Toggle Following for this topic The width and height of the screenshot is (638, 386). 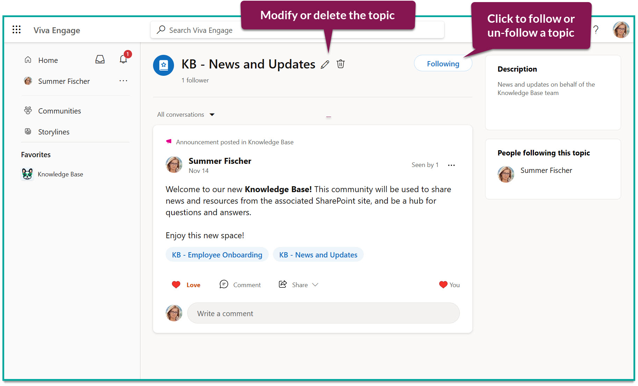click(443, 63)
